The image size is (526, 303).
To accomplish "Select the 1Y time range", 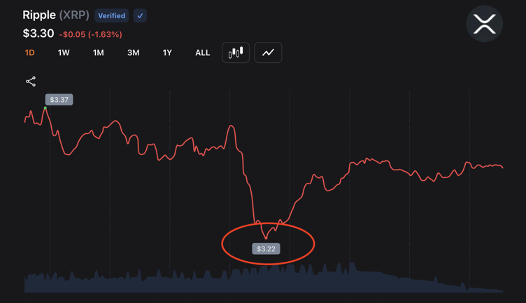I will click(x=167, y=52).
